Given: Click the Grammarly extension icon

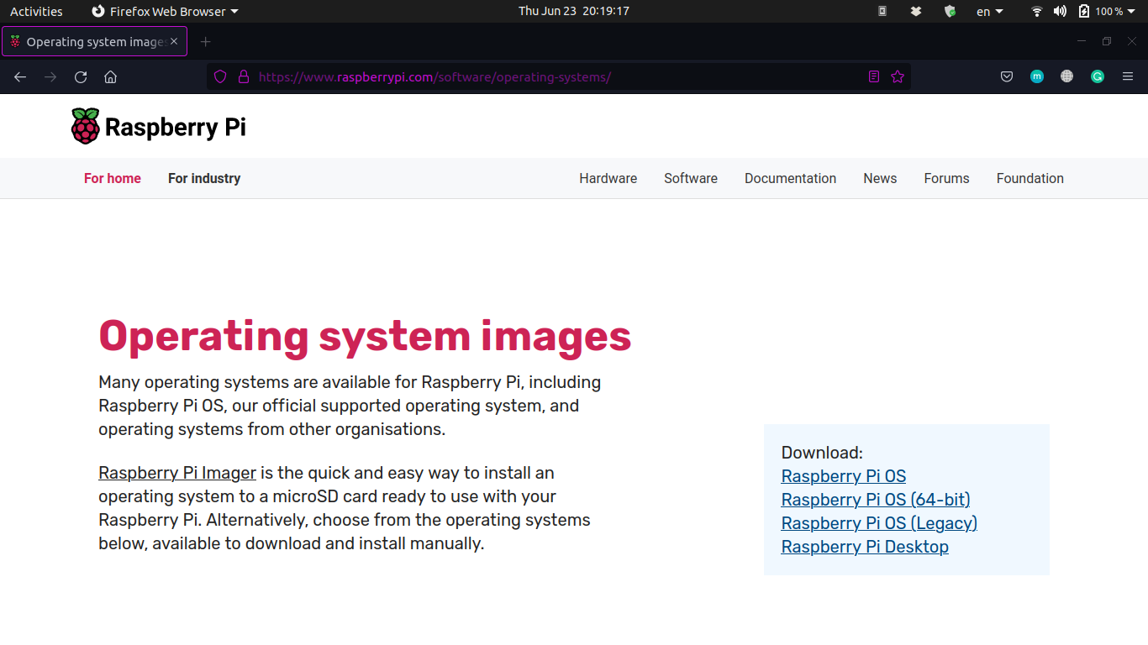Looking at the screenshot, I should click(1097, 76).
